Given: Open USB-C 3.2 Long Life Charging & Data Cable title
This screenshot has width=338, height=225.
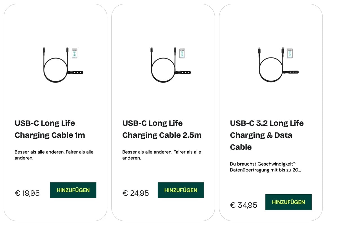Looking at the screenshot, I should click(x=266, y=135).
